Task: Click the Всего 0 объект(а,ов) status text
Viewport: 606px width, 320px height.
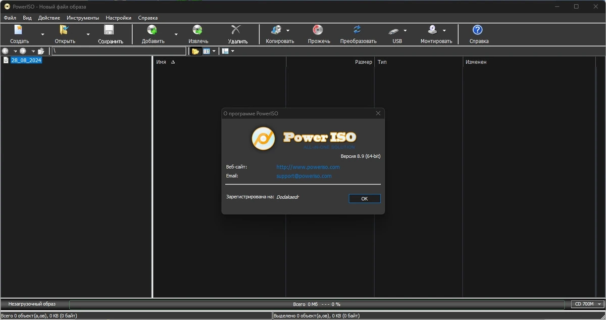Action: click(x=39, y=315)
